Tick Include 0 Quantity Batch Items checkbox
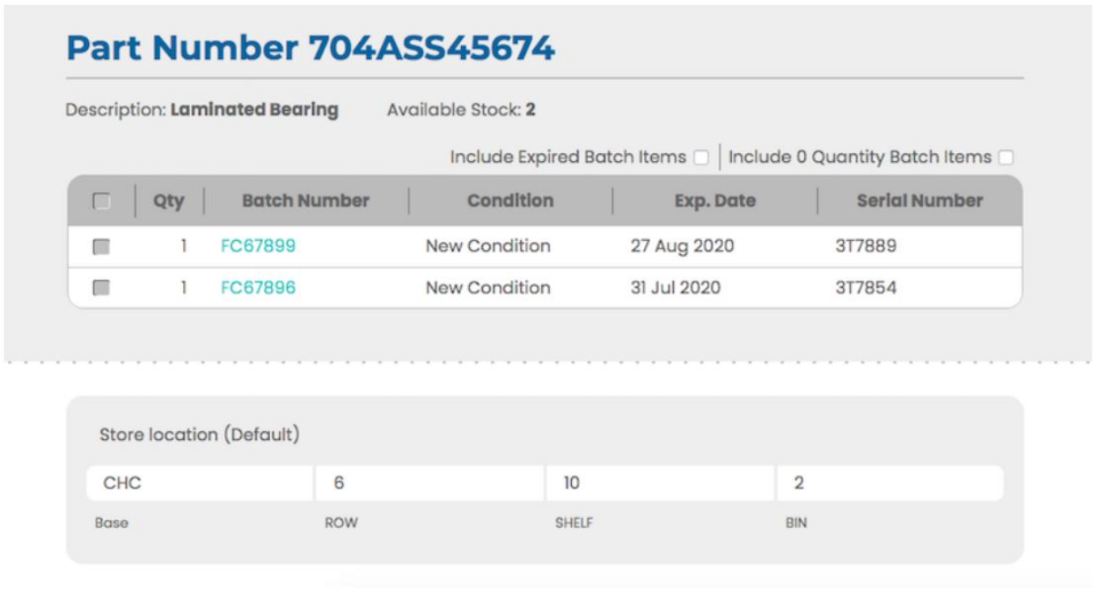This screenshot has width=1098, height=592. [1006, 157]
